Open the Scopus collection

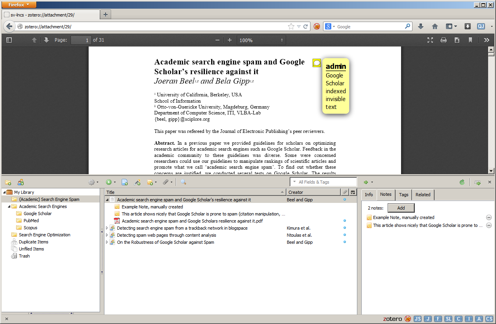[x=30, y=228]
